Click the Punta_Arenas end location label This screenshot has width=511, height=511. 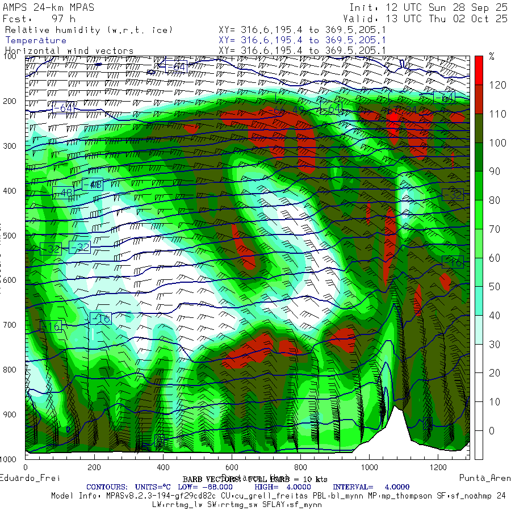pos(484,478)
